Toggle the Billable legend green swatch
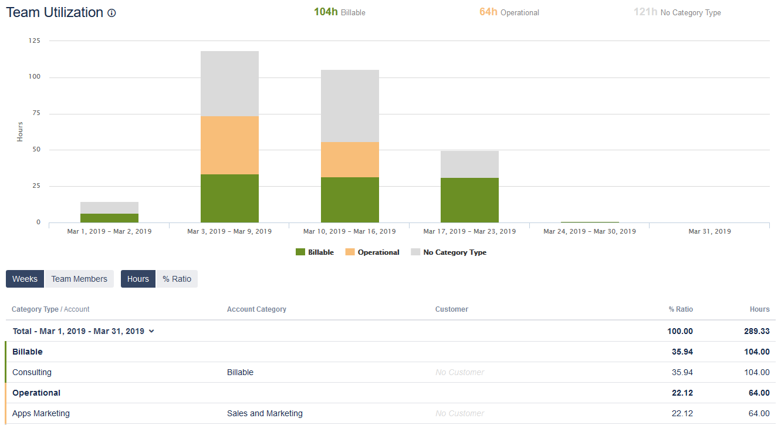 click(x=300, y=252)
